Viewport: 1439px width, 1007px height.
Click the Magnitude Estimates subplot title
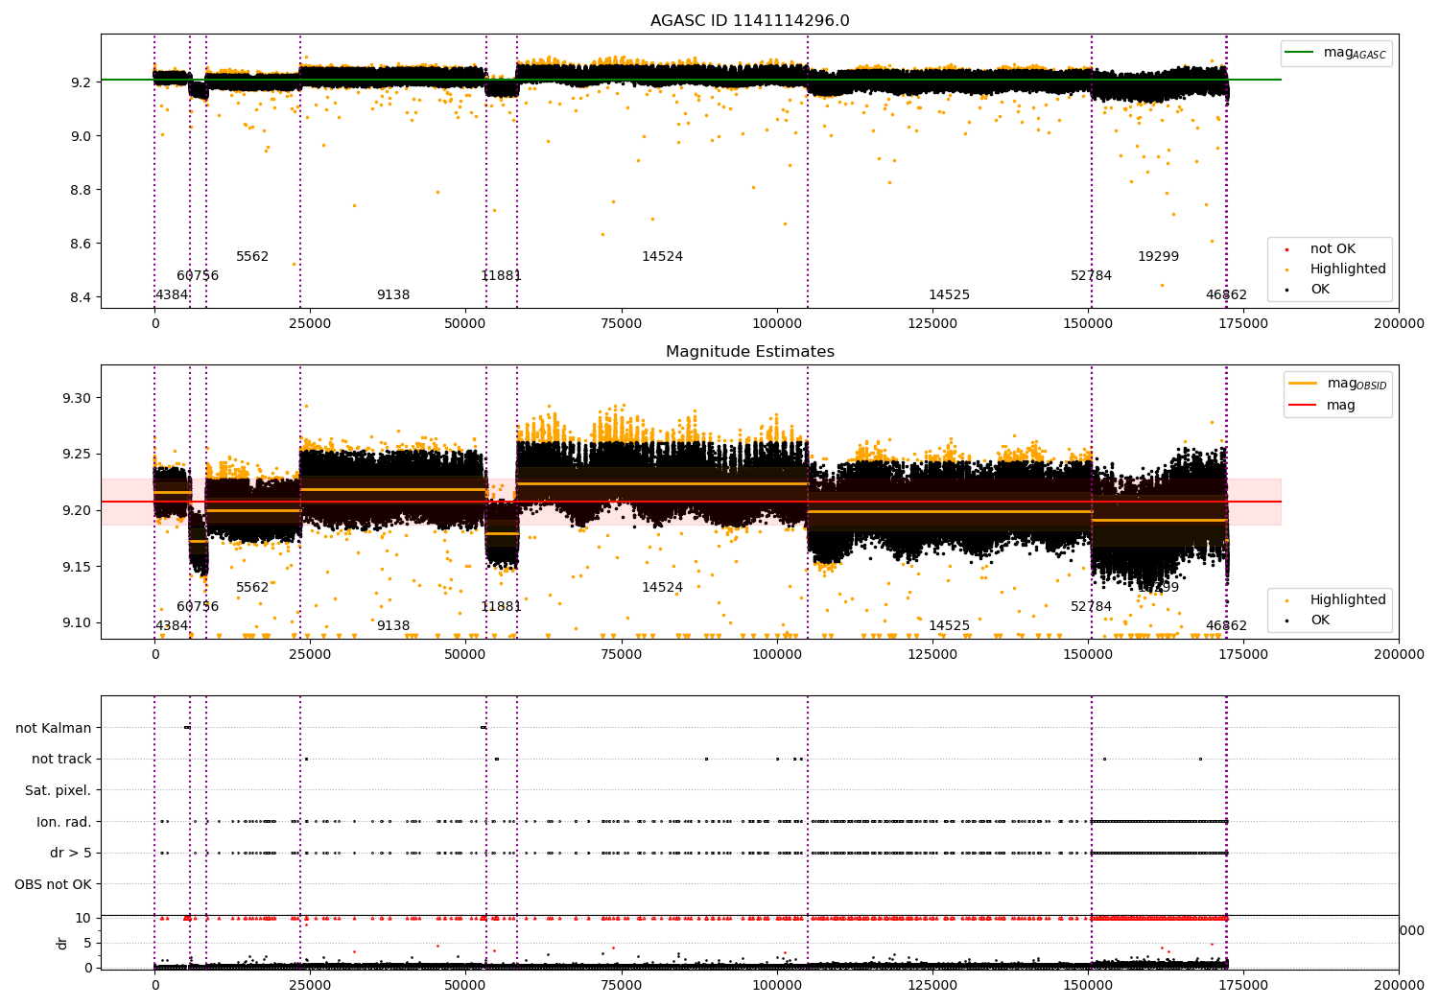pos(749,352)
